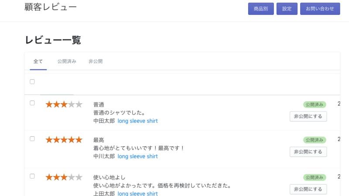349x196 pixels.
Task: Click the star rating of the 普通 review
Action: (64, 104)
